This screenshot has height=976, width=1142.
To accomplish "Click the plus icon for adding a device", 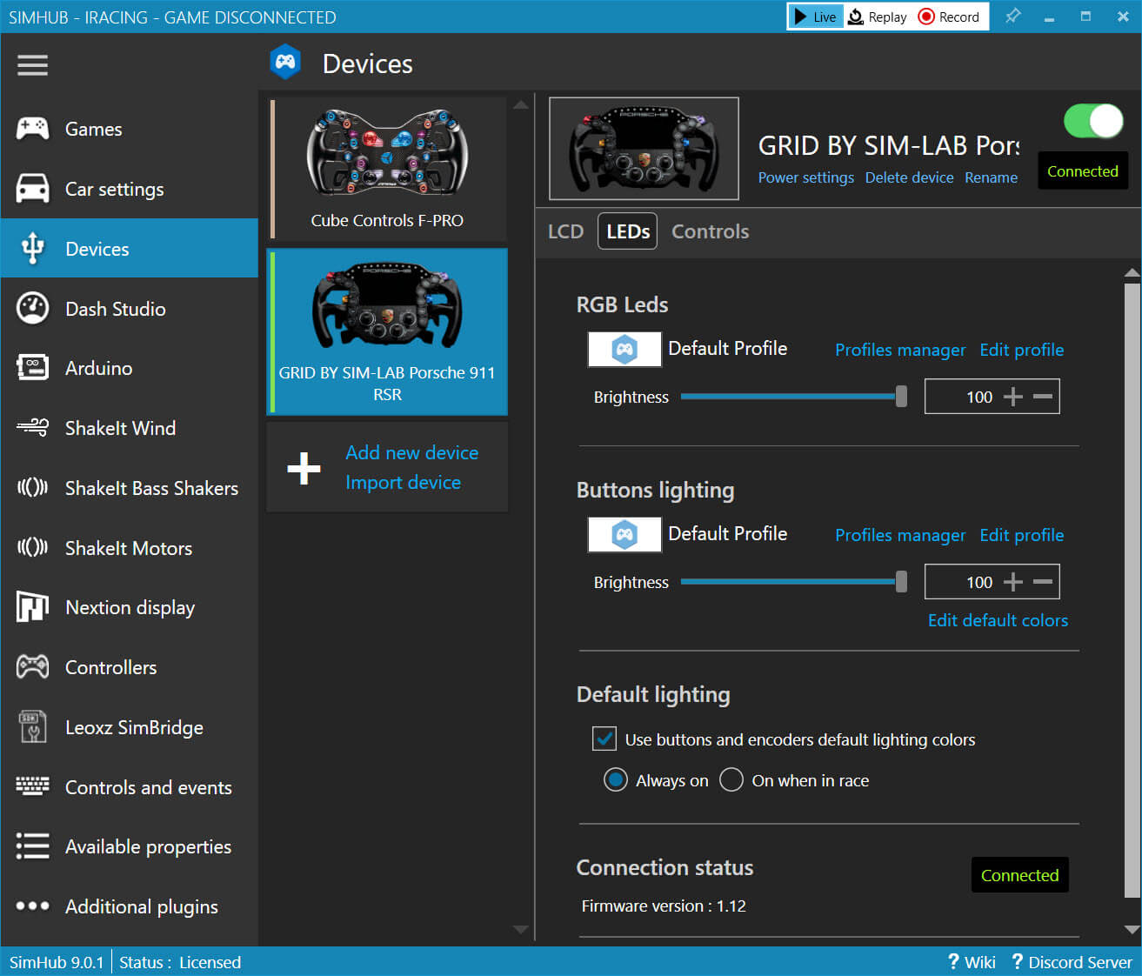I will pyautogui.click(x=304, y=468).
